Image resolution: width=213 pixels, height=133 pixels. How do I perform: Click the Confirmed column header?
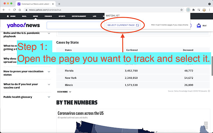[132, 50]
